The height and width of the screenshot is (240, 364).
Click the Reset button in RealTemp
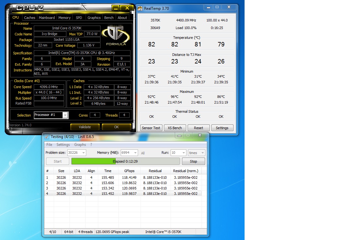pyautogui.click(x=198, y=128)
